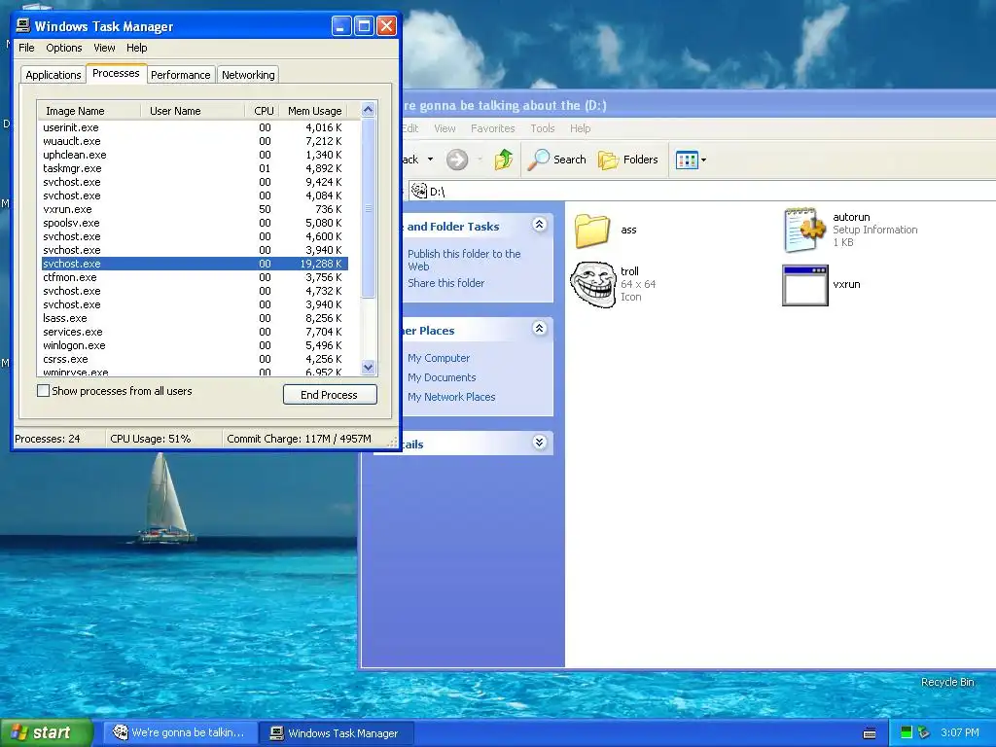The image size is (996, 747).
Task: Open the Task Manager File menu
Action: click(x=26, y=48)
